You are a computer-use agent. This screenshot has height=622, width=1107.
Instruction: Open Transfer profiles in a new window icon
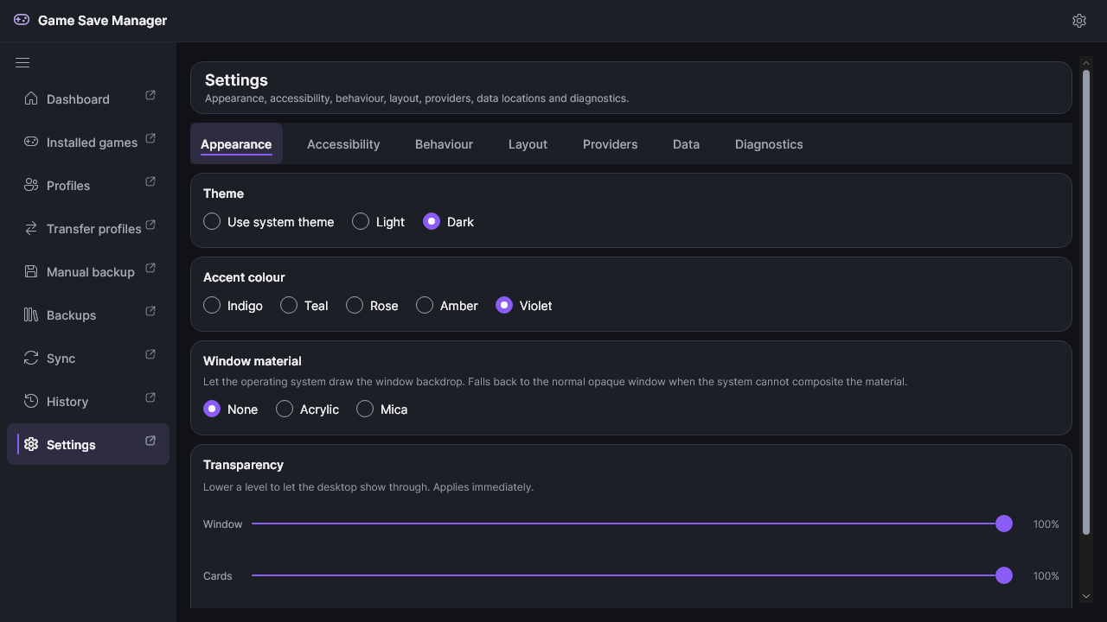click(x=150, y=225)
